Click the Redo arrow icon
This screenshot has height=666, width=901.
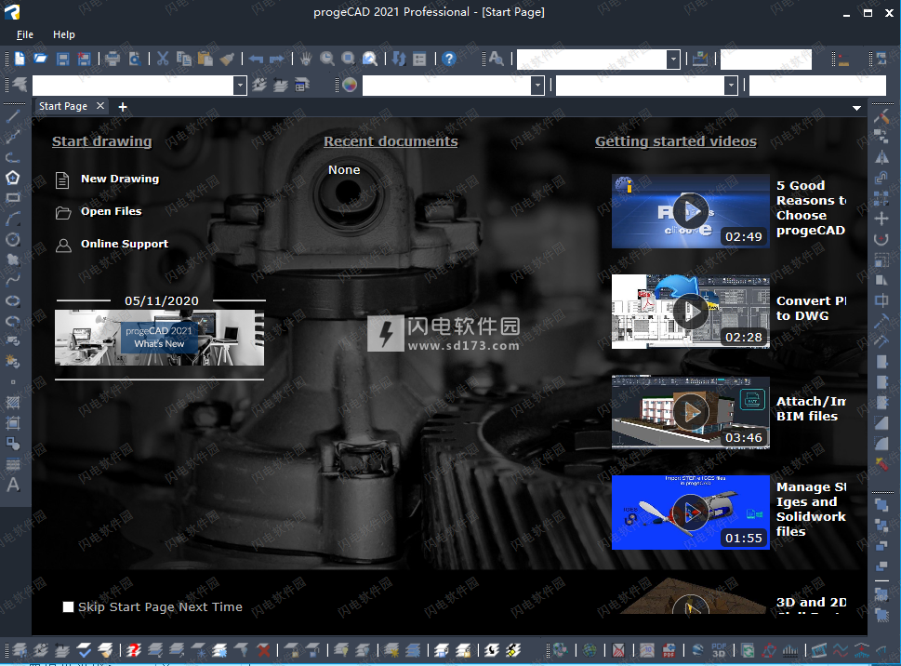[277, 59]
